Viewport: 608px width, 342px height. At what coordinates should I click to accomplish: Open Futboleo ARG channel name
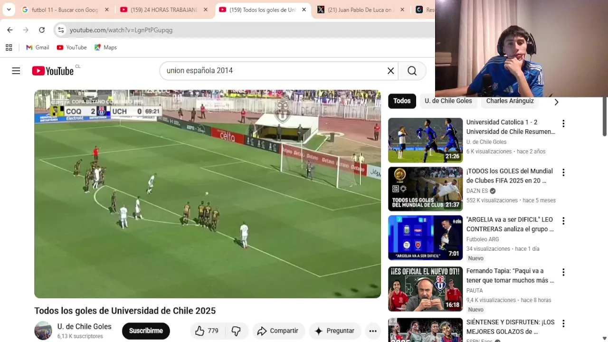coord(483,239)
